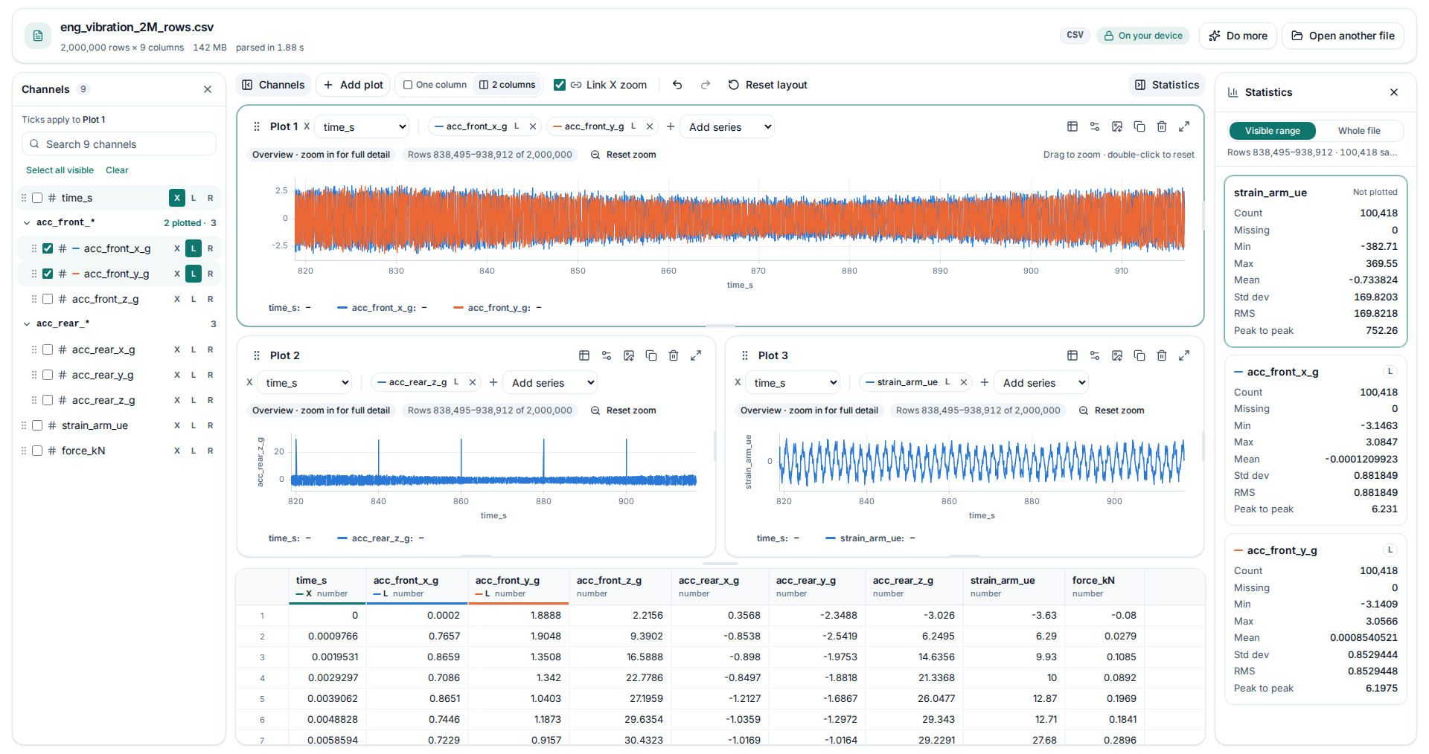Remove acc_front_x_g series from Plot 1

(x=533, y=126)
